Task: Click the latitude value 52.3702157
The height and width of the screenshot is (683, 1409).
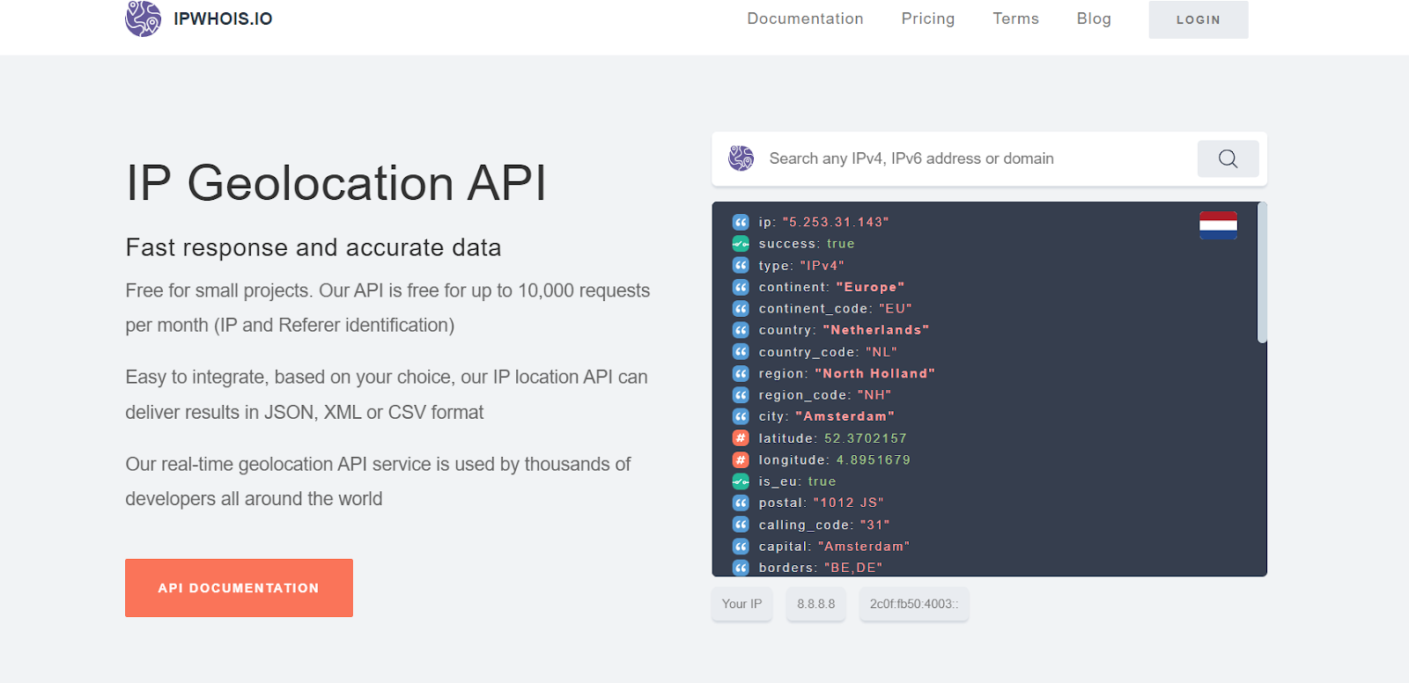Action: [866, 437]
